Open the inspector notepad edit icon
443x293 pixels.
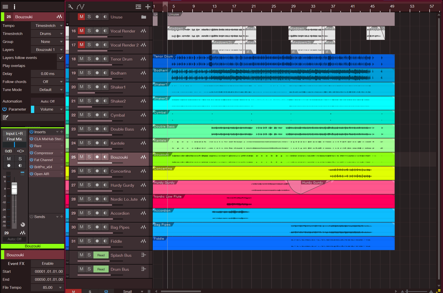click(x=6, y=117)
